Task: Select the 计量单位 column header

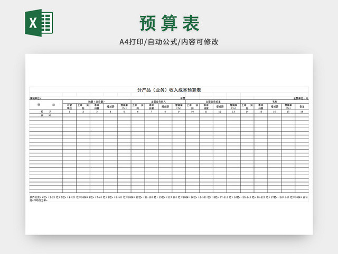Action: [x=69, y=106]
